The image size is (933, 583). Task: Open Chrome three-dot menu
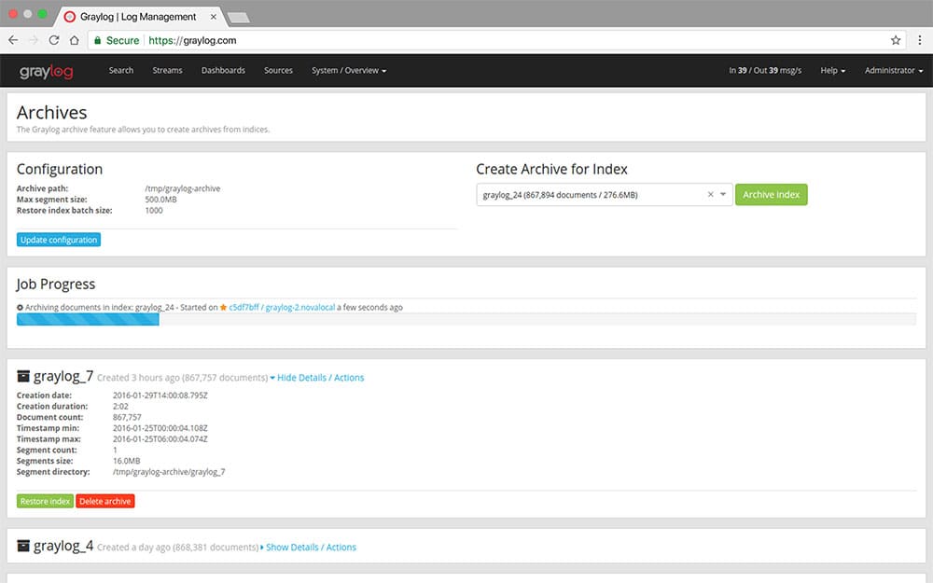(919, 40)
